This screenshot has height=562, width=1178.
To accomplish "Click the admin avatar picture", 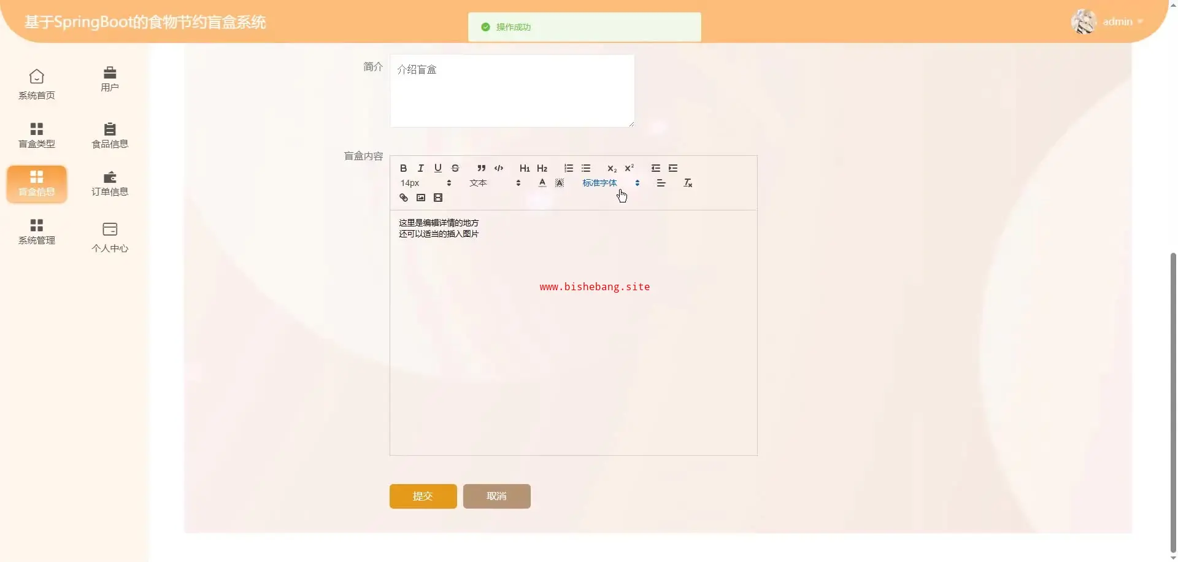I will coord(1084,21).
